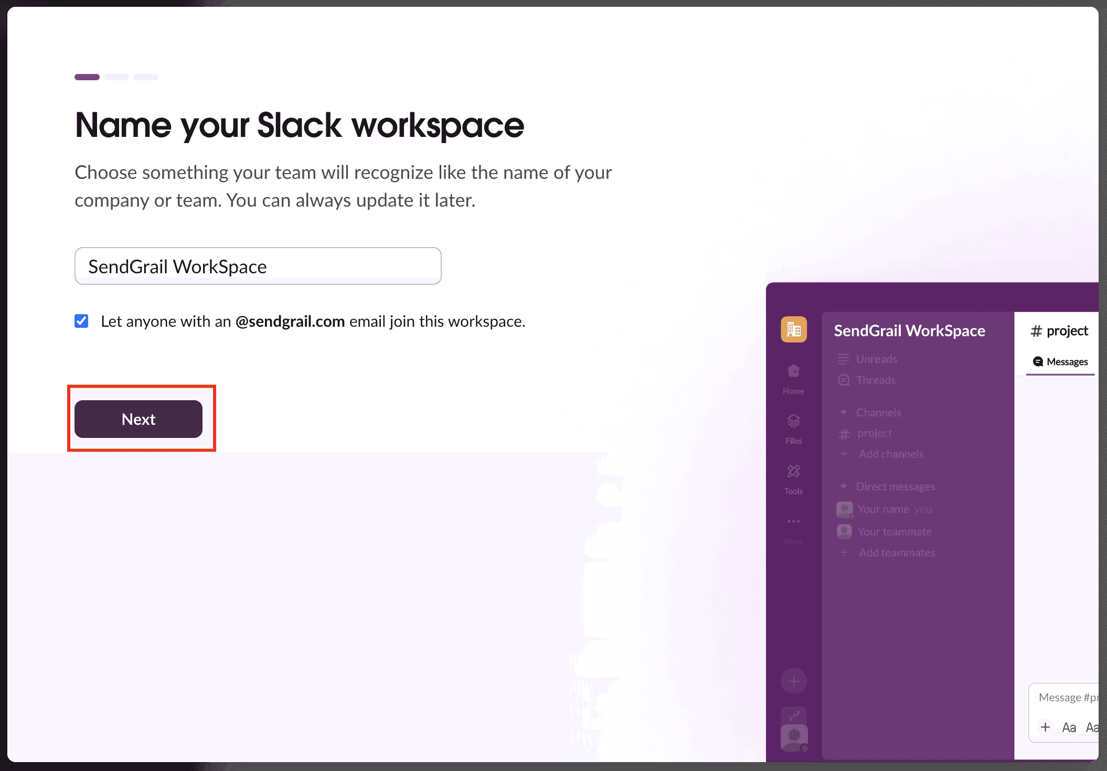Click the Your name avatar thumbnail
Image resolution: width=1107 pixels, height=771 pixels.
[845, 509]
